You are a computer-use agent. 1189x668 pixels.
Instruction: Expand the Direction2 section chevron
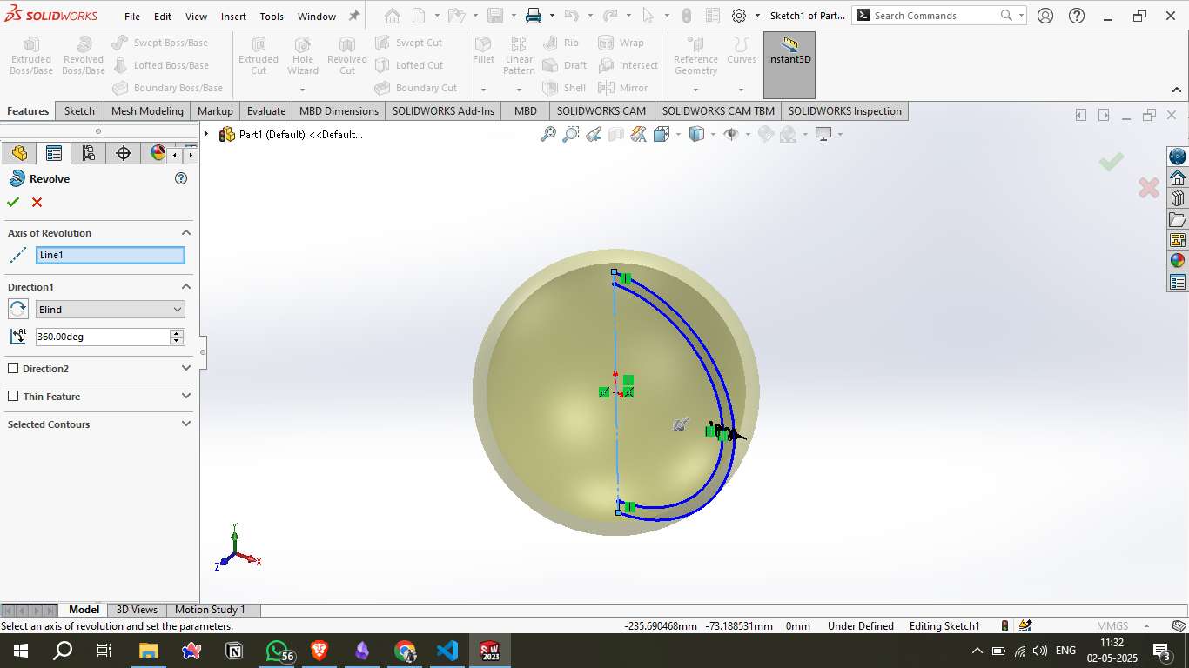pyautogui.click(x=186, y=369)
